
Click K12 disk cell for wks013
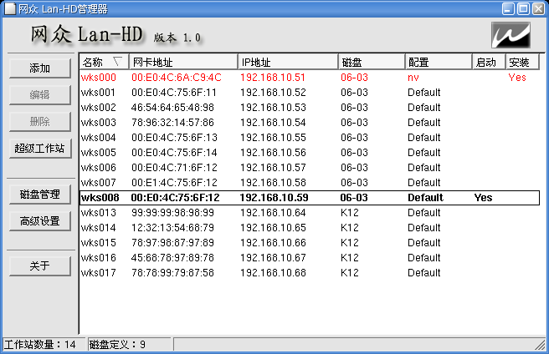coord(350,213)
